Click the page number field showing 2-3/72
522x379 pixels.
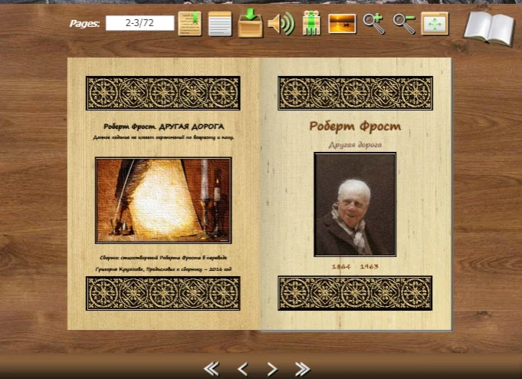tap(140, 23)
